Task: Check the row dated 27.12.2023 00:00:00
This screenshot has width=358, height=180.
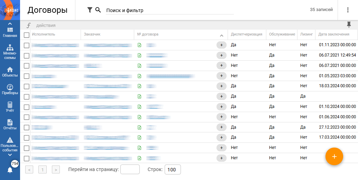Action: coord(27,128)
